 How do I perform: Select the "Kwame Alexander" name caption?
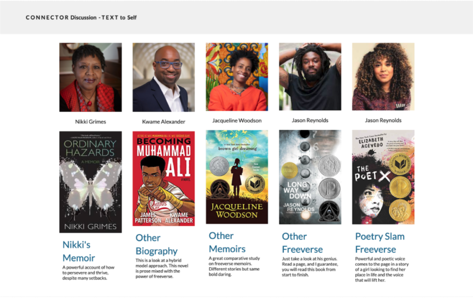click(164, 122)
